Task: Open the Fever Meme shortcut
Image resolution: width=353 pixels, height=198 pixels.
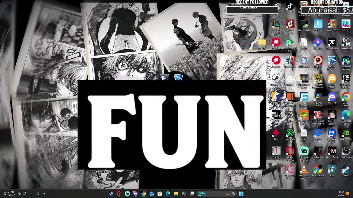Action: tap(332, 153)
